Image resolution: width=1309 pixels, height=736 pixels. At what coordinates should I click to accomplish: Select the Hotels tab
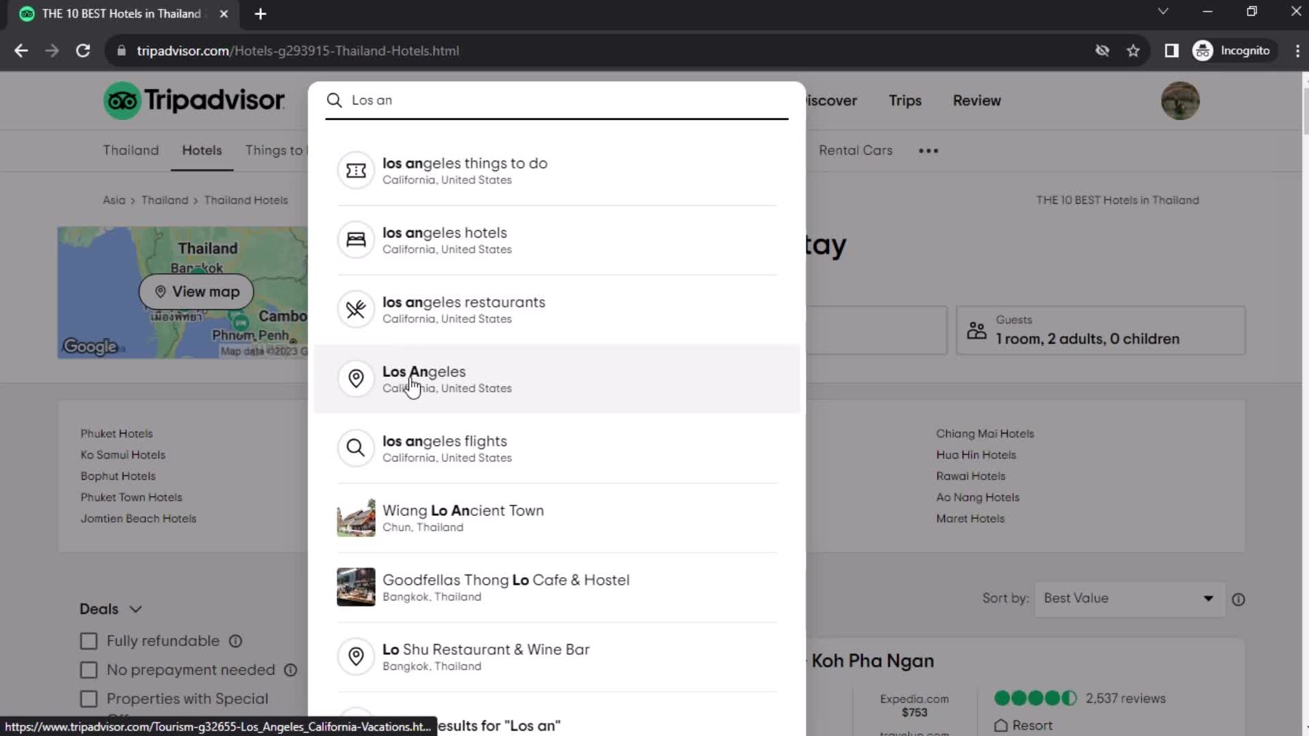tap(200, 150)
